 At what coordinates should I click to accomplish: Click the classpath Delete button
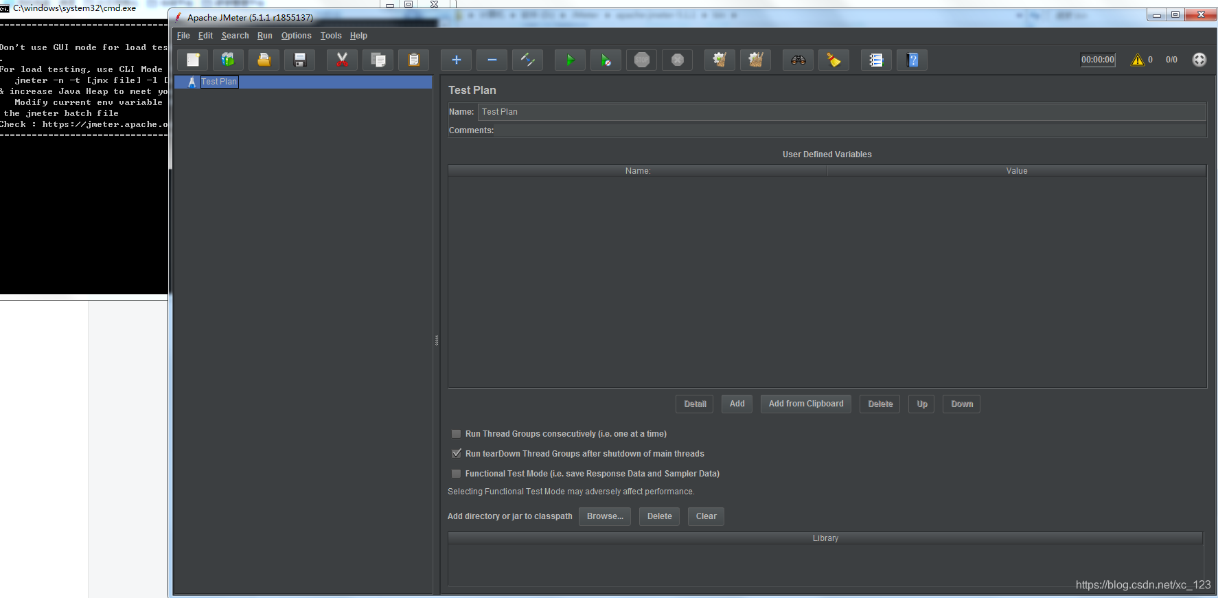[659, 516]
